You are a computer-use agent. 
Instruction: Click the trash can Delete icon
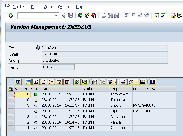[x=67, y=82]
